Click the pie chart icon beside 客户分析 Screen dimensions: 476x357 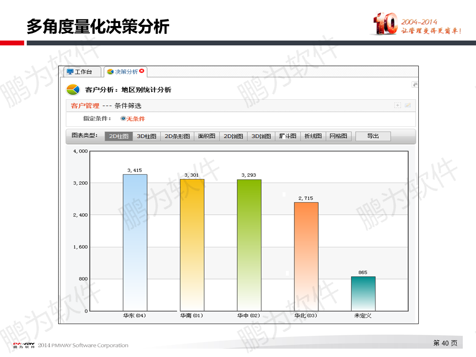(73, 89)
